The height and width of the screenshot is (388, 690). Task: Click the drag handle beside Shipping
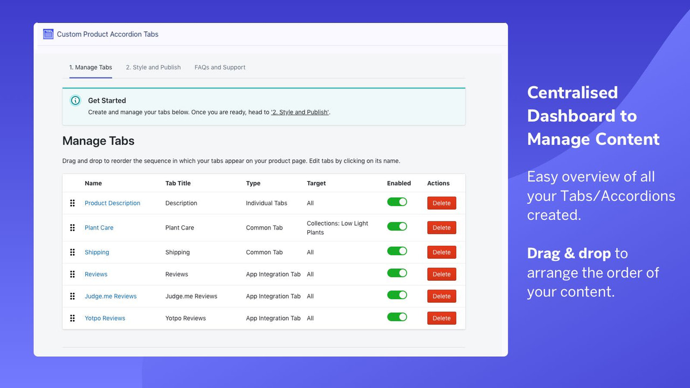(72, 252)
